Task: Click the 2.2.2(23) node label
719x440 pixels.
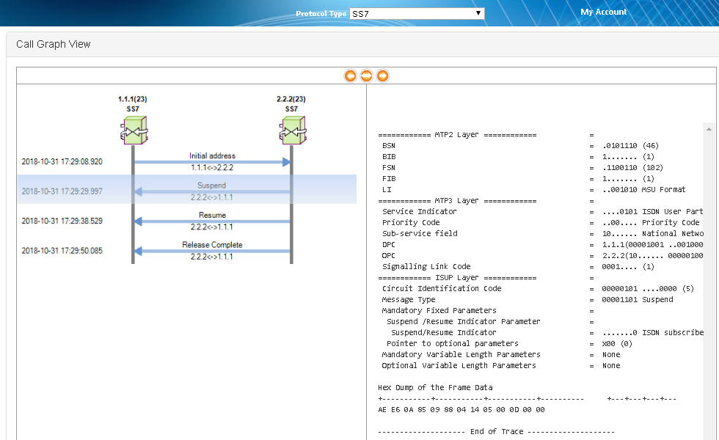Action: [291, 99]
